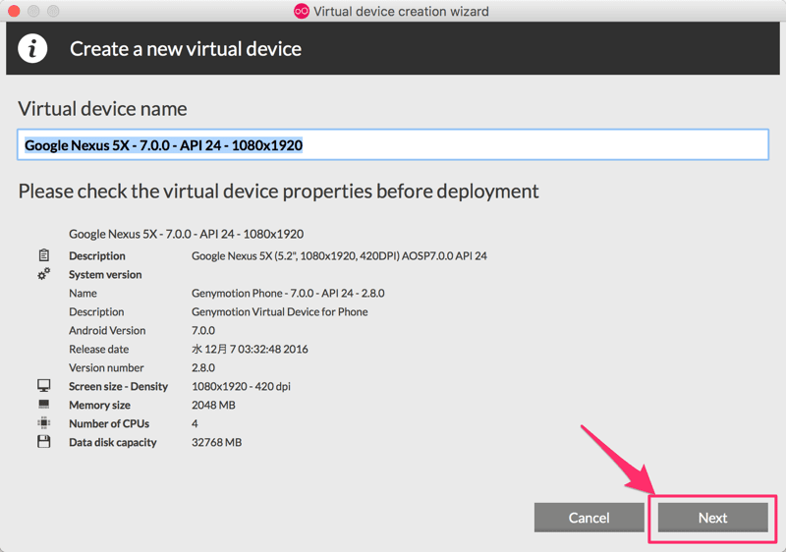Select the clipboard Description icon
This screenshot has width=786, height=552.
tap(44, 255)
